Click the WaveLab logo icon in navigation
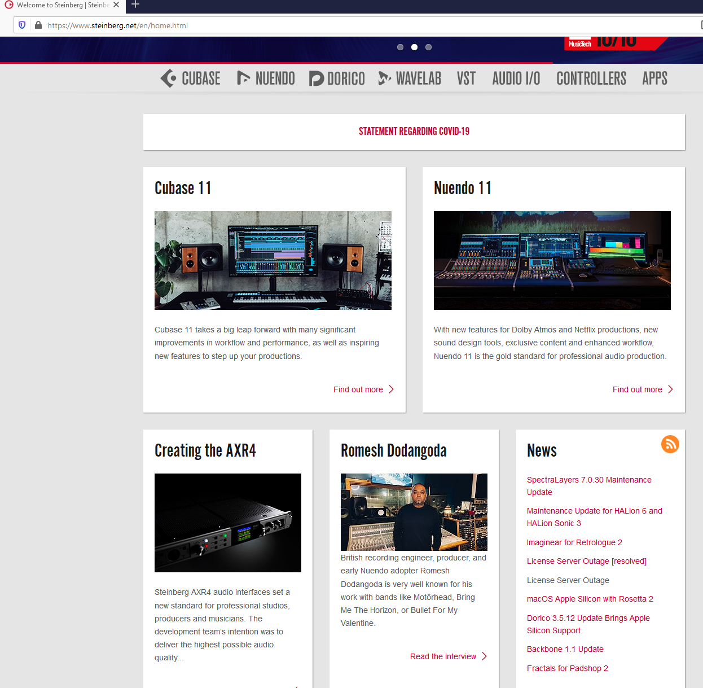This screenshot has height=688, width=703. click(x=385, y=78)
